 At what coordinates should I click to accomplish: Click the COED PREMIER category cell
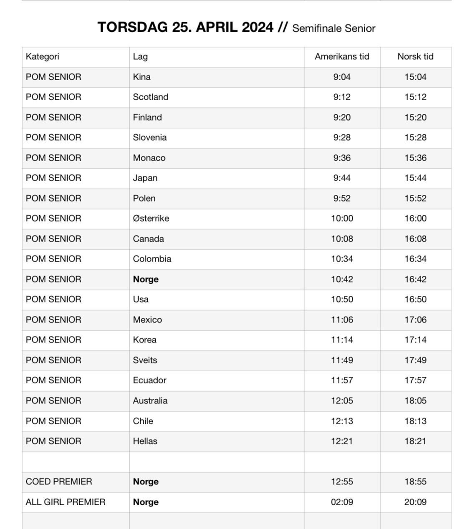(x=76, y=482)
